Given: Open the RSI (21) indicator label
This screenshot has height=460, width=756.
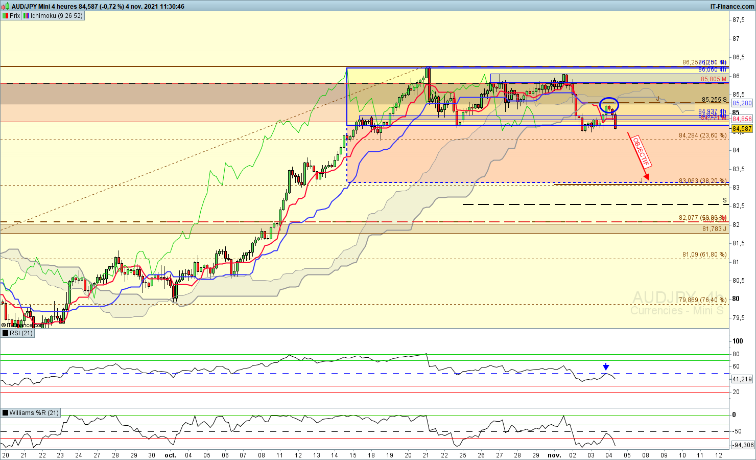Looking at the screenshot, I should [21, 333].
